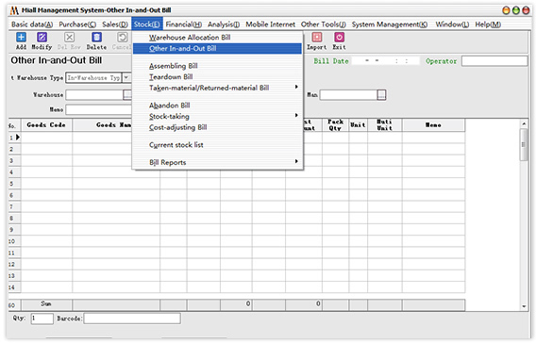
Task: Select grid row number 1
Action: [x=15, y=138]
